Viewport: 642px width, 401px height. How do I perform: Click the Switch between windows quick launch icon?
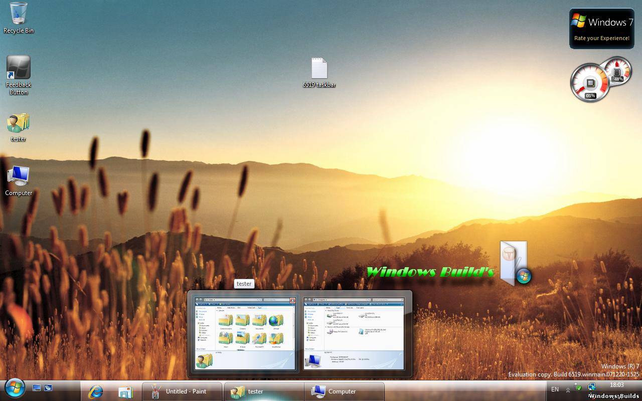[49, 388]
